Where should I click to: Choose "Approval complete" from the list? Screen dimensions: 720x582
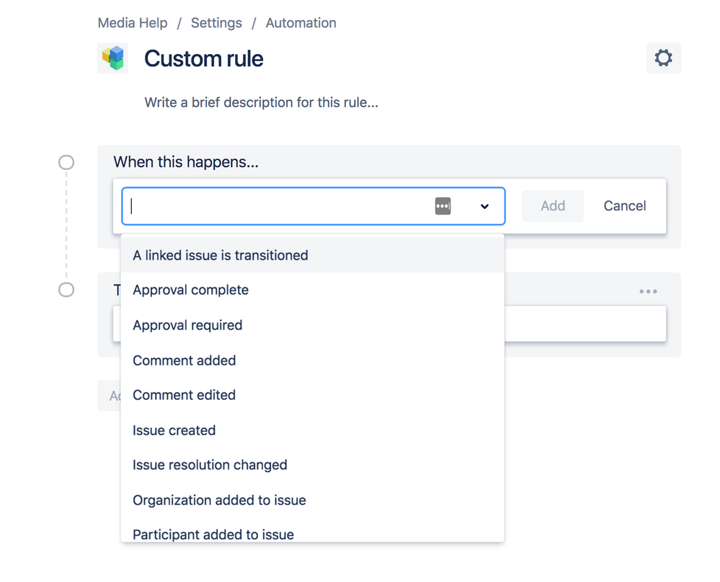coord(191,290)
